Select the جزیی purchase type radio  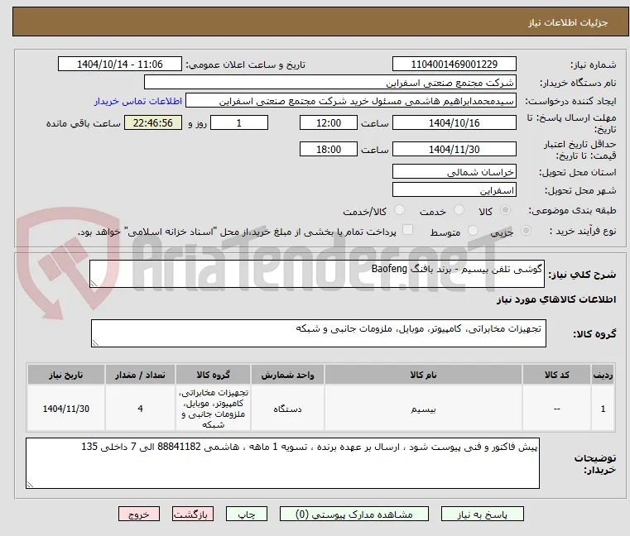(x=526, y=231)
